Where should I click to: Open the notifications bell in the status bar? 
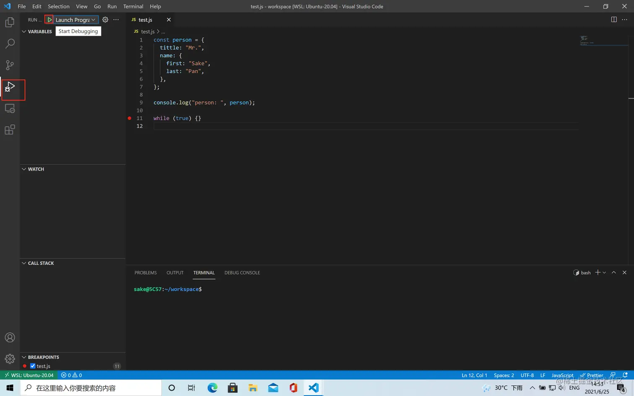625,375
